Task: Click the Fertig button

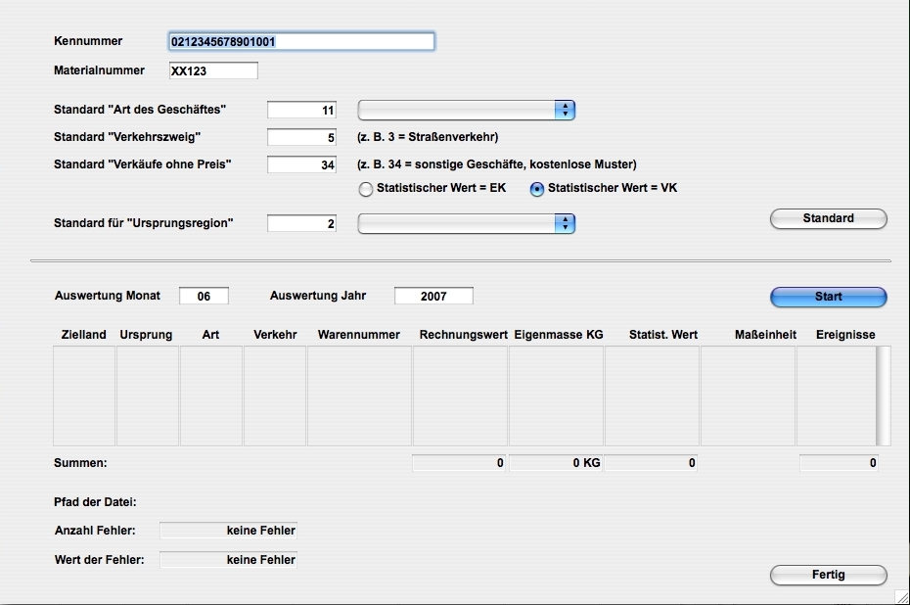Action: [x=828, y=575]
